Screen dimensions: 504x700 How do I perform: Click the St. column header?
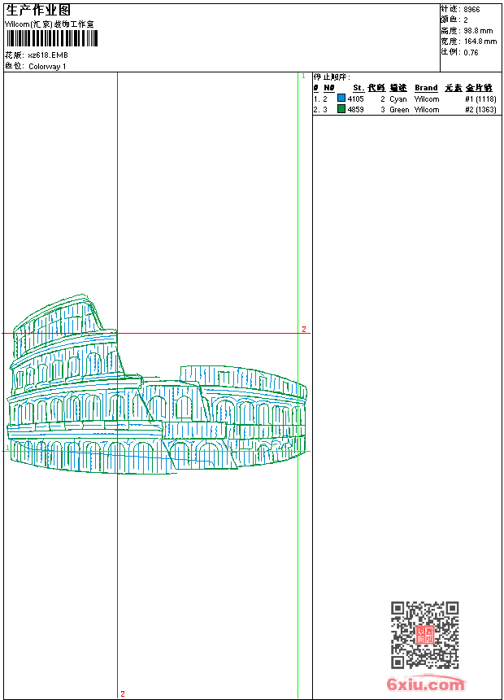[x=358, y=88]
